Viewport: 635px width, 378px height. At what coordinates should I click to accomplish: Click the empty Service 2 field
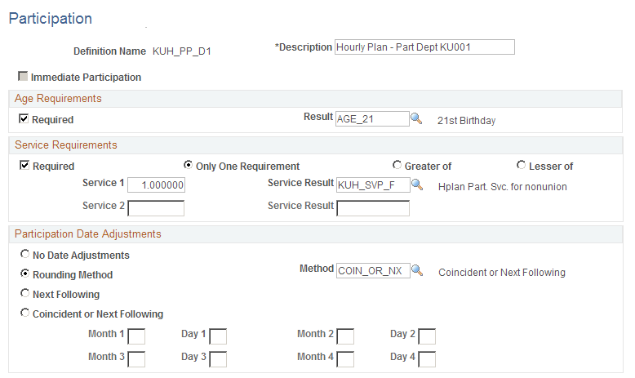[156, 208]
